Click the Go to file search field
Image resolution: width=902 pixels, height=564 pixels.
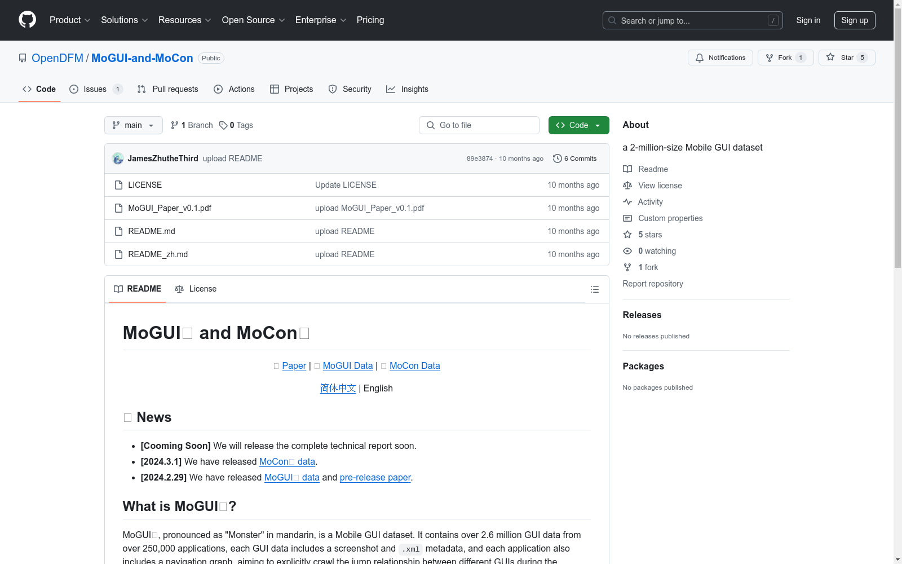pos(479,125)
